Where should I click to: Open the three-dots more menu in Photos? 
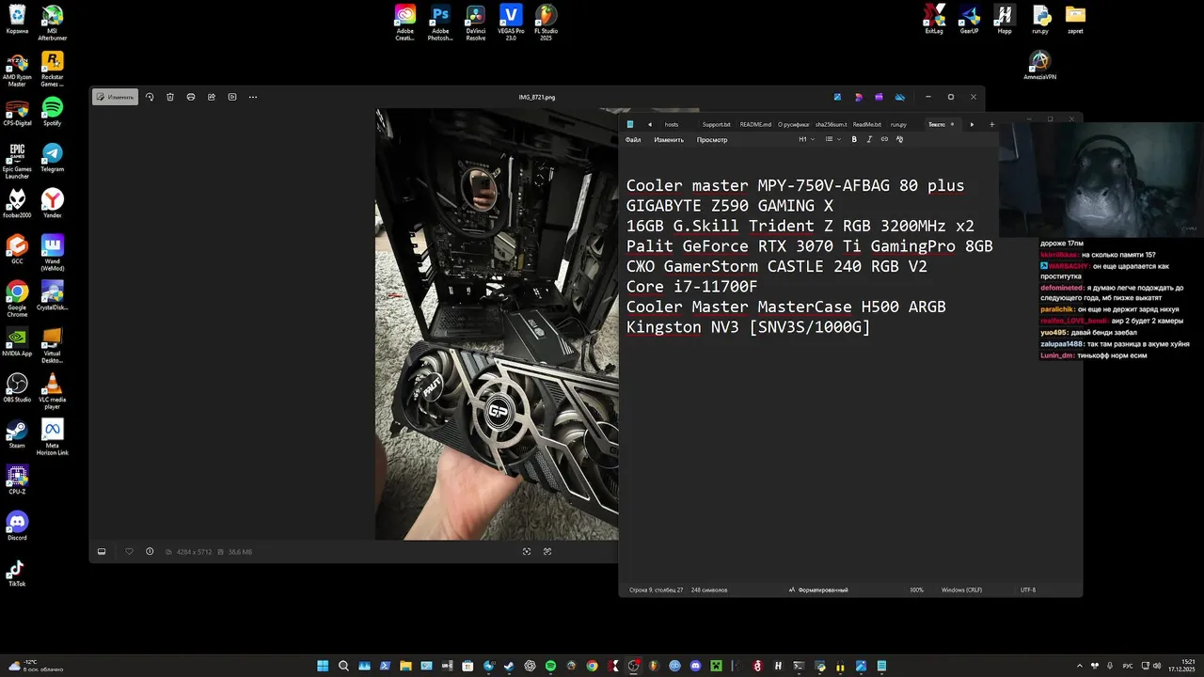click(253, 97)
